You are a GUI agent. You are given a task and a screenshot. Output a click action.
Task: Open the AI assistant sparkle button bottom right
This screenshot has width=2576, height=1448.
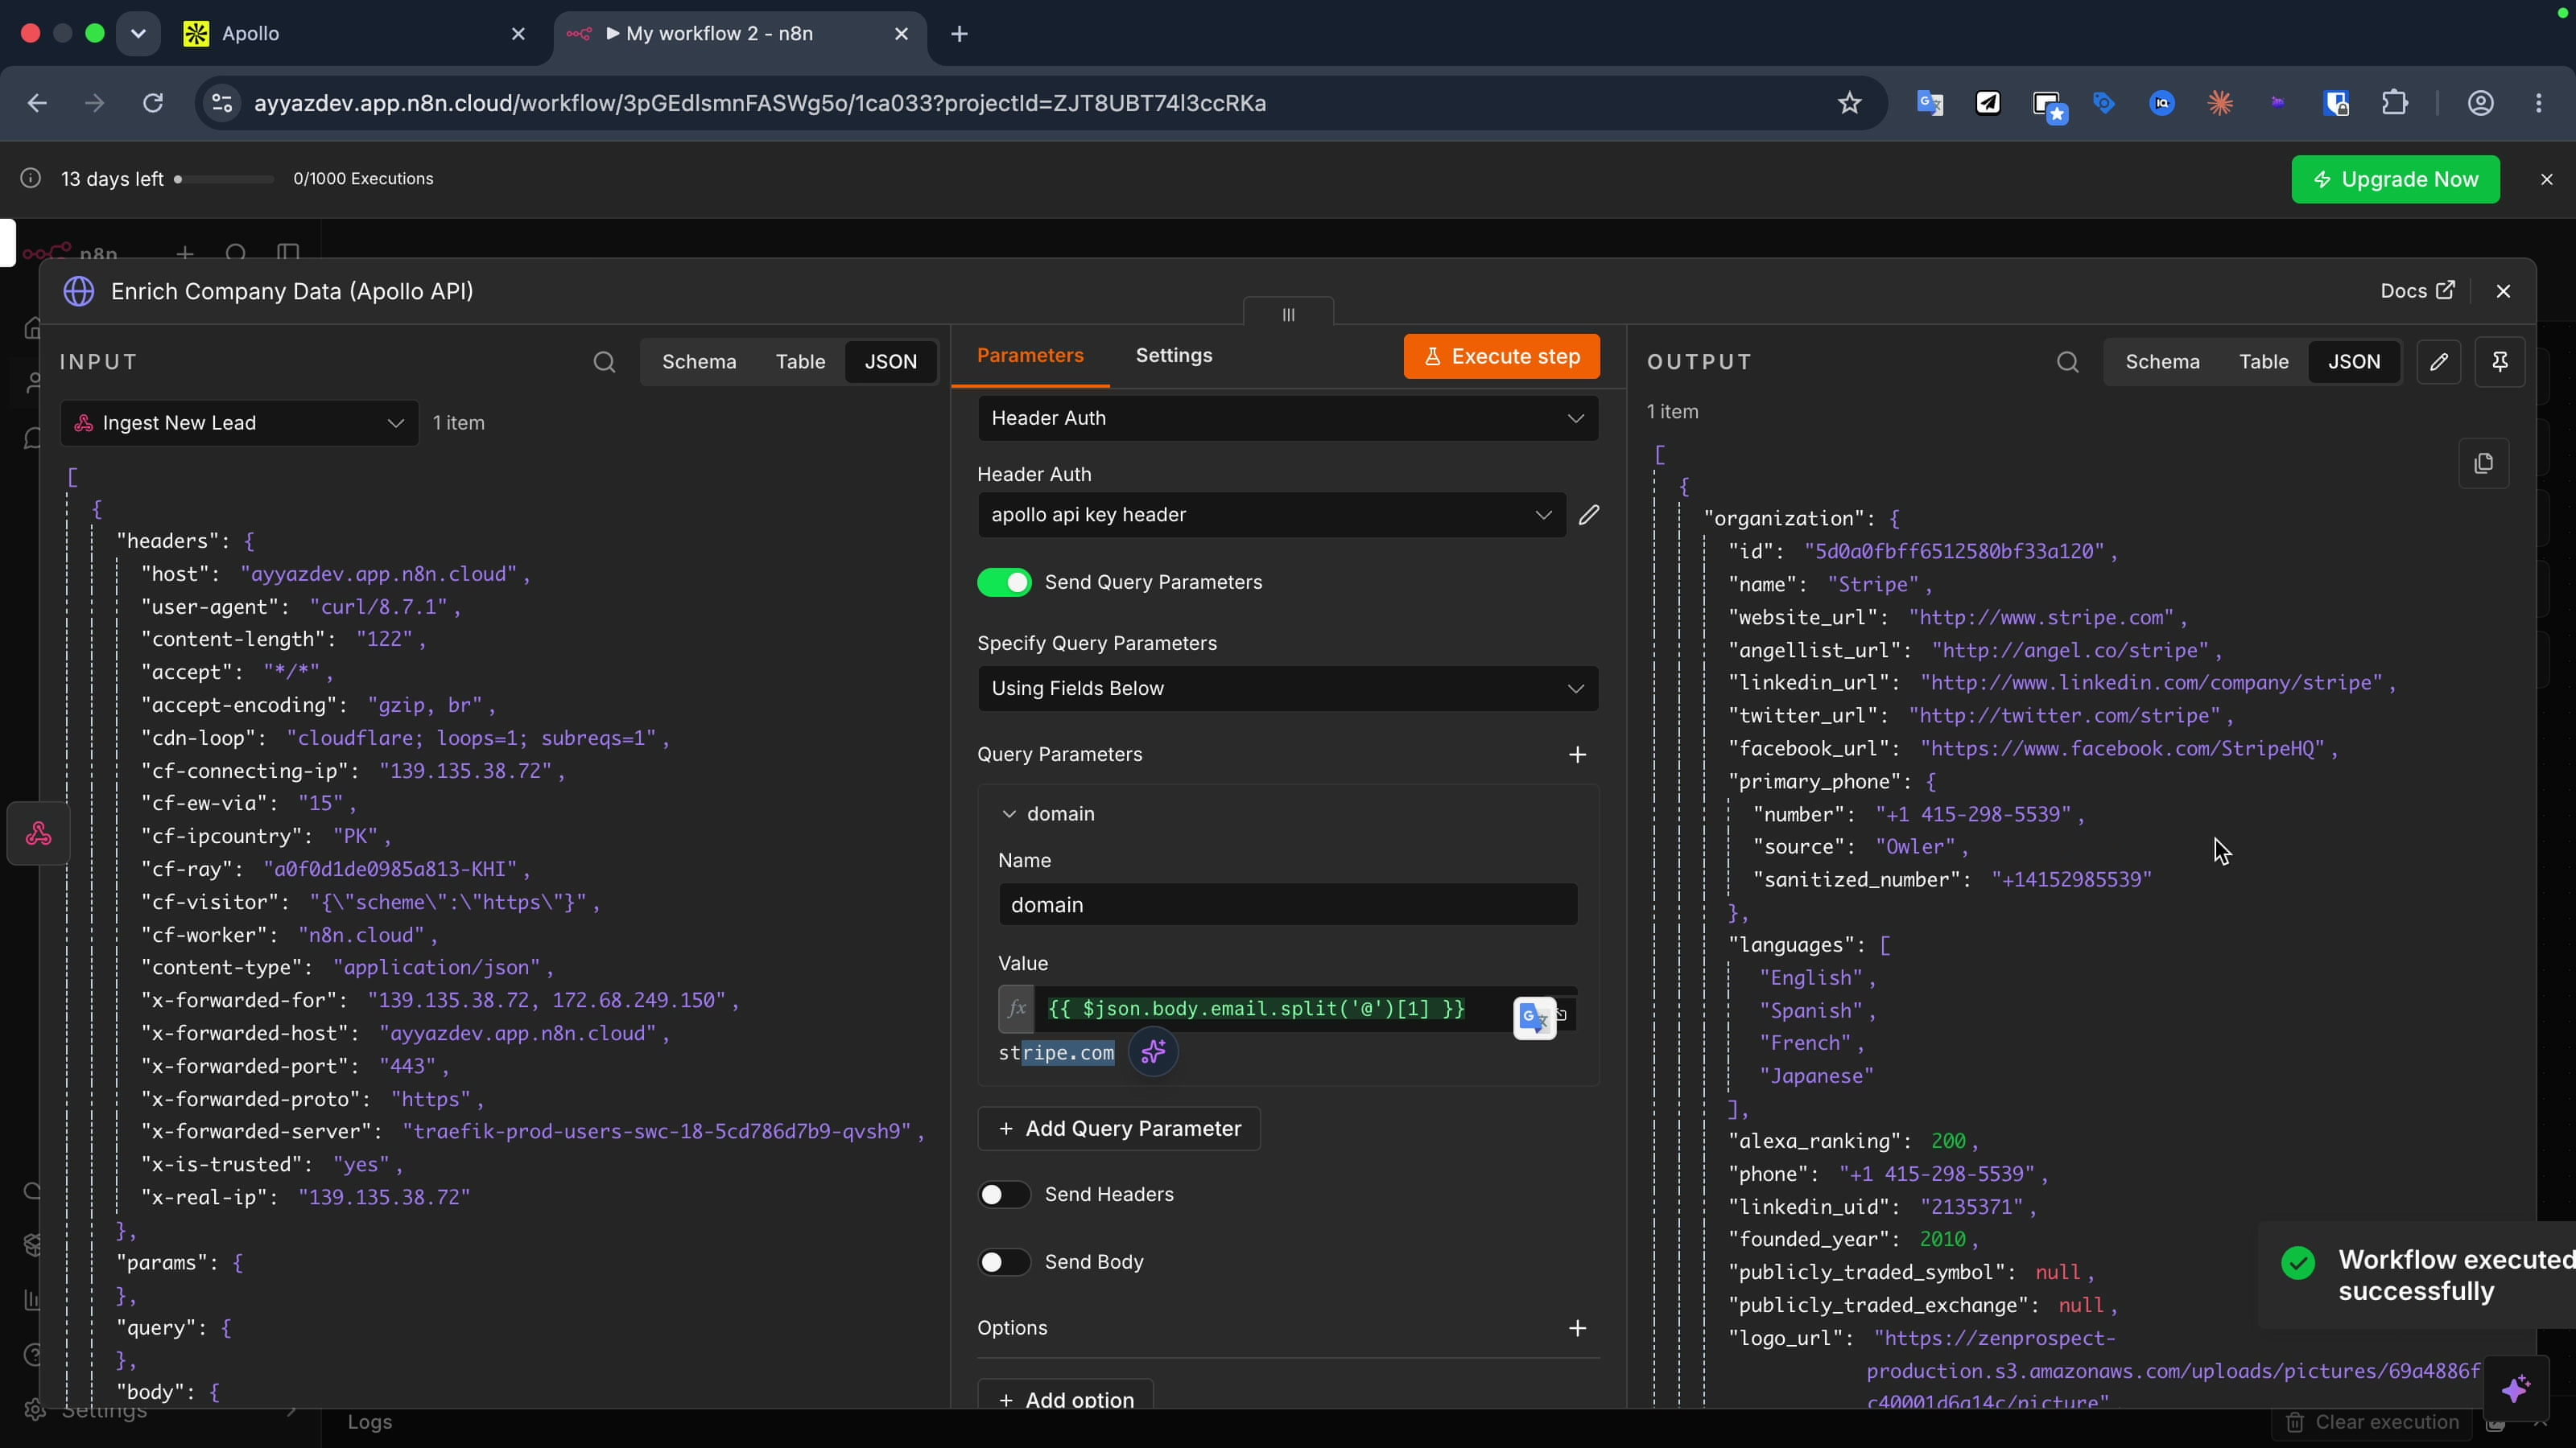click(x=2516, y=1389)
